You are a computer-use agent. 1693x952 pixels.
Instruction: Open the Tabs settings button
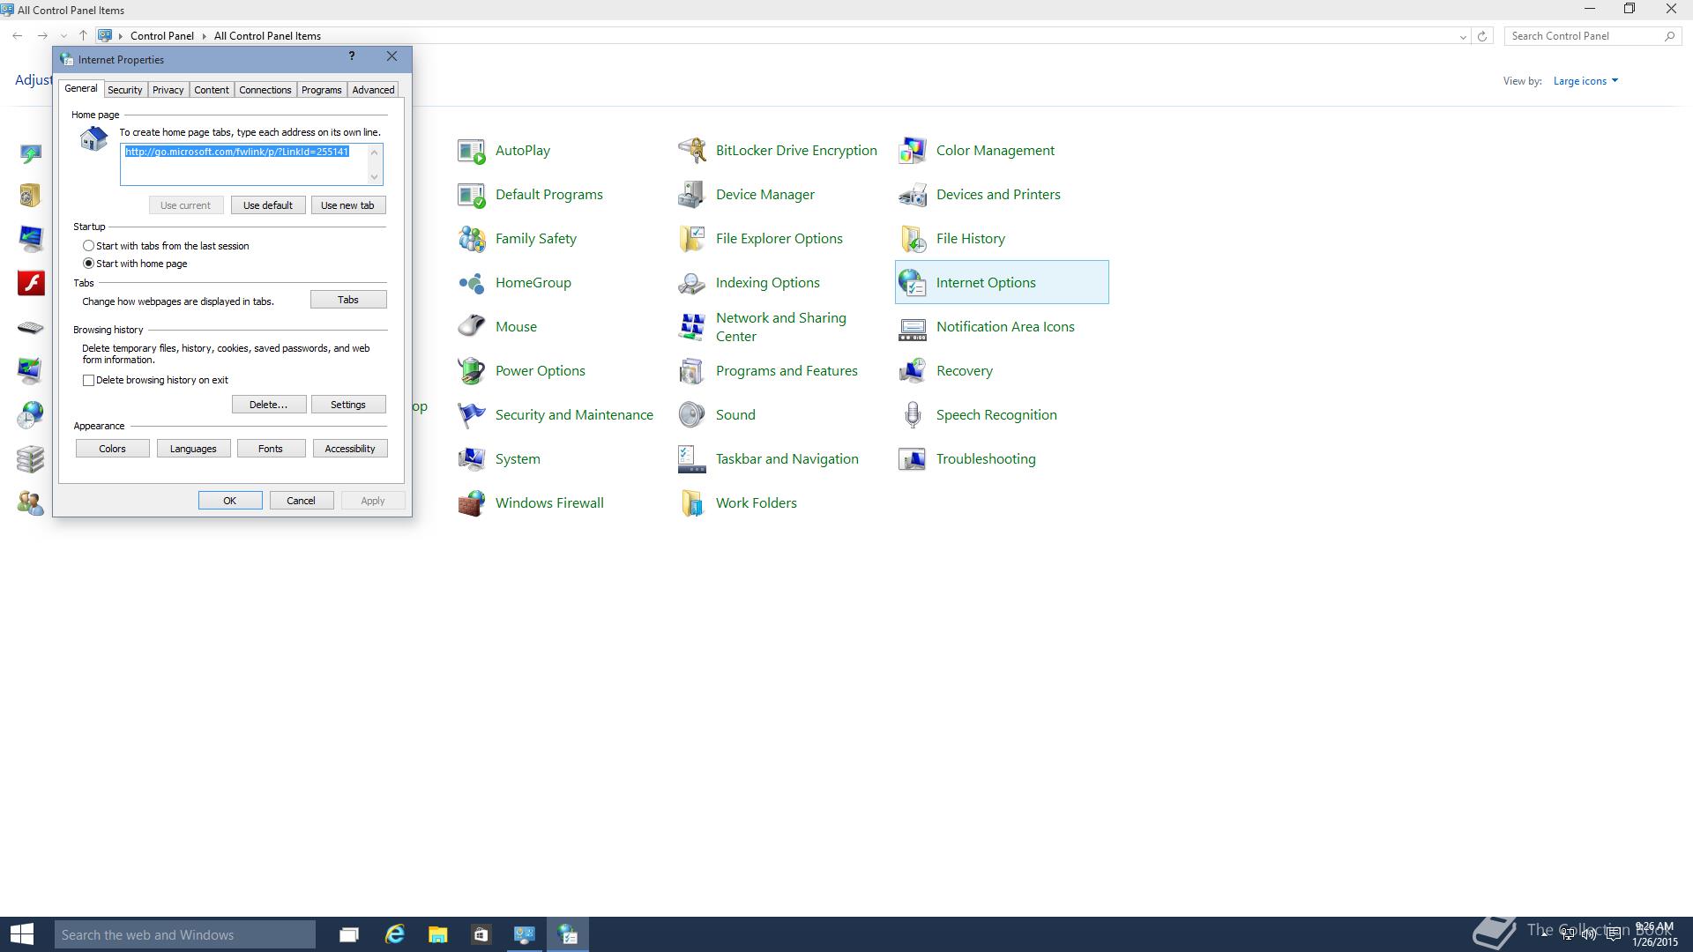(x=348, y=300)
